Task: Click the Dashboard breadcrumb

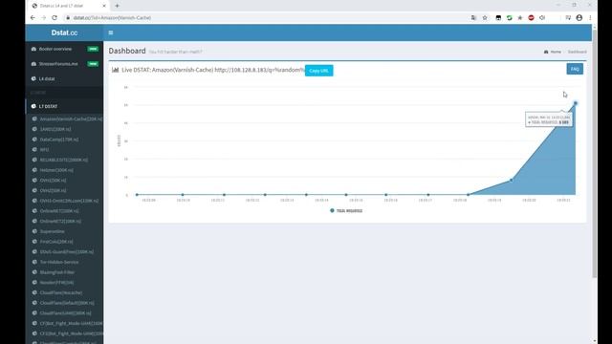Action: coord(577,52)
